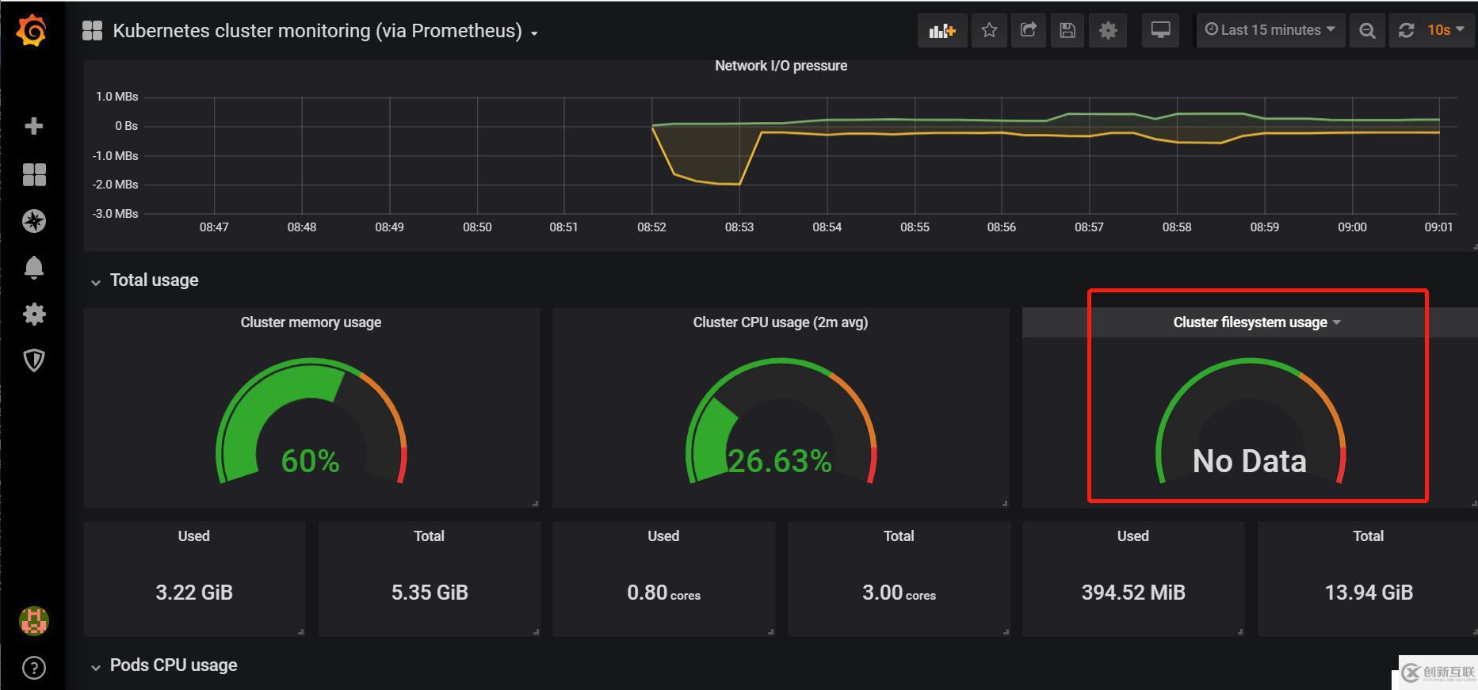This screenshot has width=1478, height=690.
Task: Open the Cluster filesystem usage panel menu
Action: (x=1257, y=322)
